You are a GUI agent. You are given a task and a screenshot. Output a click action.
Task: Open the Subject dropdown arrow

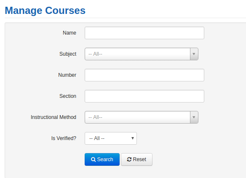click(x=194, y=54)
